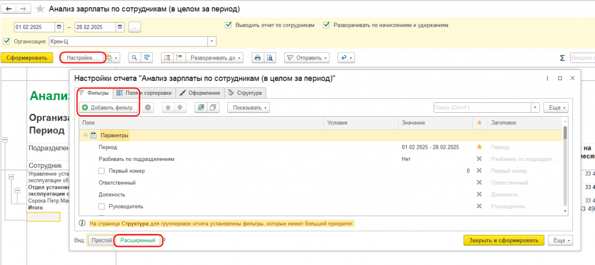Viewport: 595px width, 265px height.
Task: Open the Фильтры tab
Action: (94, 92)
